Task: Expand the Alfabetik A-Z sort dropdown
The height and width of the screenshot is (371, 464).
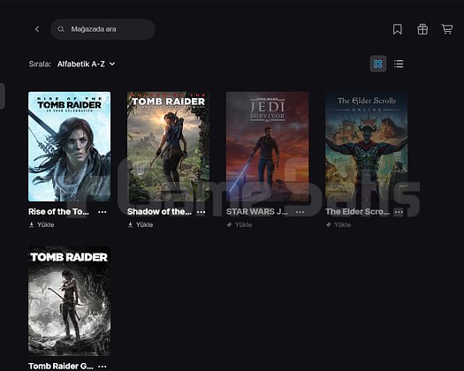Action: (86, 64)
